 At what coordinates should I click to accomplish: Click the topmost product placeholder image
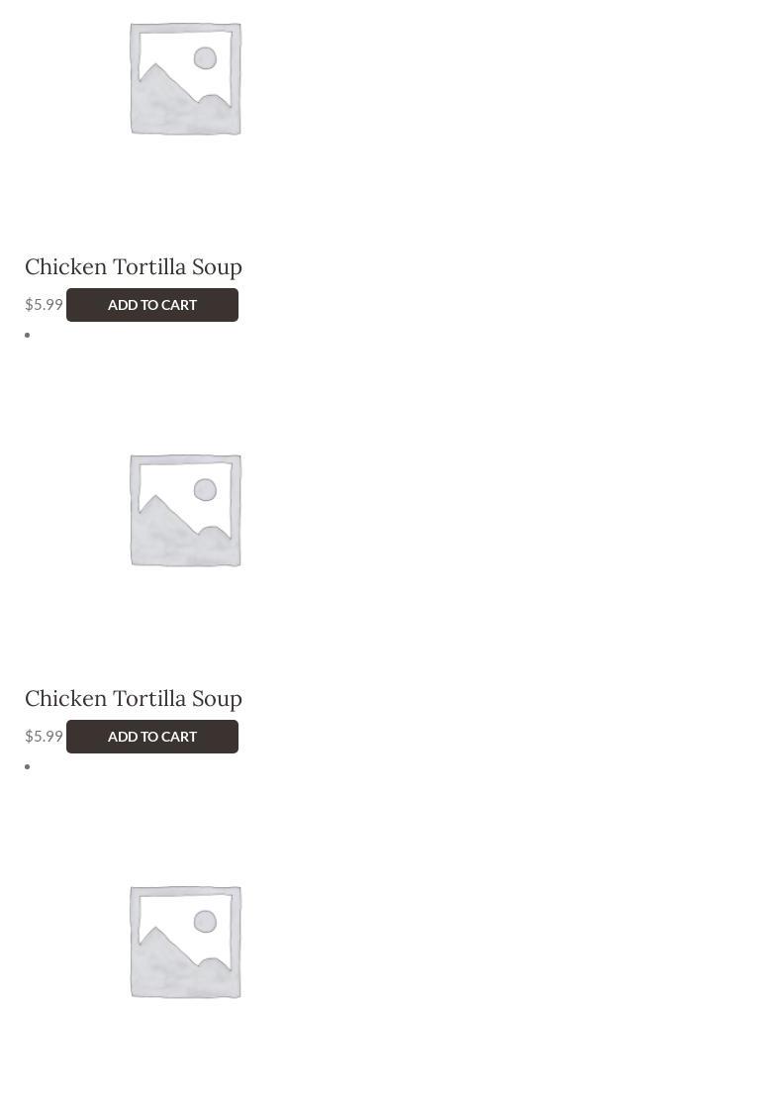pos(186,79)
